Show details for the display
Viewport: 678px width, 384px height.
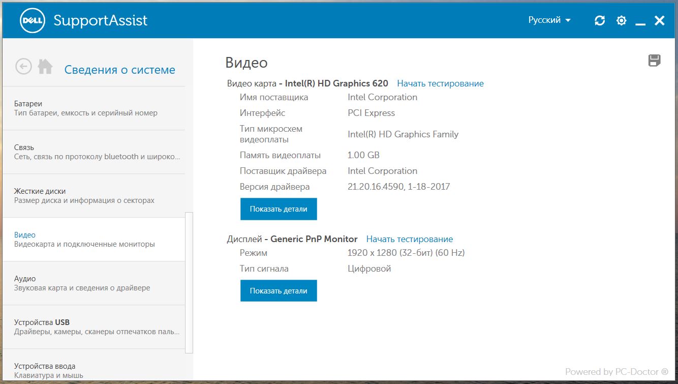pyautogui.click(x=279, y=291)
